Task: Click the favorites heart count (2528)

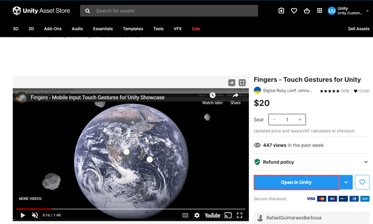Action: click(362, 91)
